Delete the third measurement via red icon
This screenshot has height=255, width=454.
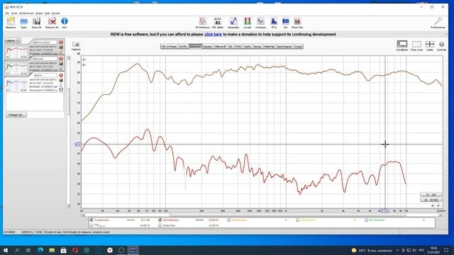[x=61, y=75]
